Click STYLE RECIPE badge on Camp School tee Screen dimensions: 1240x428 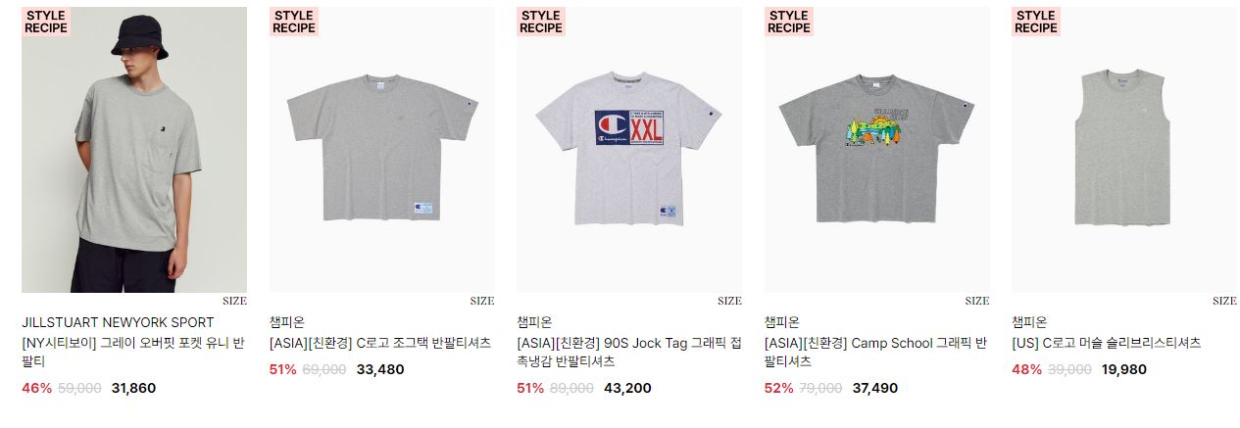click(789, 22)
